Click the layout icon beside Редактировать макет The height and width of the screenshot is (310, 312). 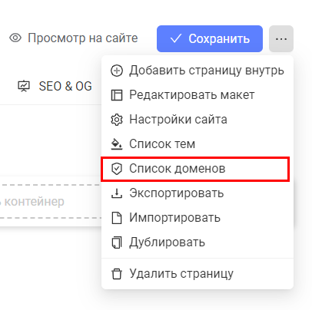[x=117, y=95]
